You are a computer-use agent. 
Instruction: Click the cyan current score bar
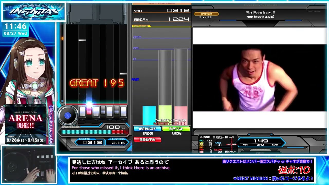[149, 115]
